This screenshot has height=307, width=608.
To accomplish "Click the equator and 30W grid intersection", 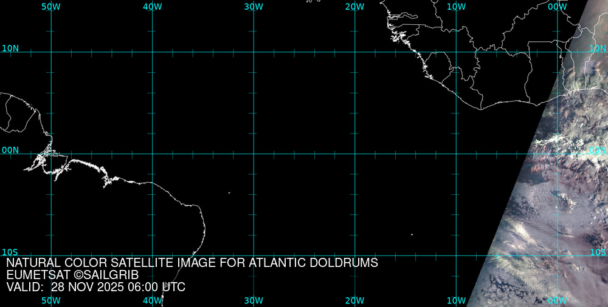I will click(254, 153).
